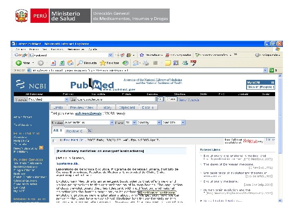Image resolution: width=293 pixels, height=220 pixels.
Task: Switch to the Preview/Index tab
Action: point(82,108)
